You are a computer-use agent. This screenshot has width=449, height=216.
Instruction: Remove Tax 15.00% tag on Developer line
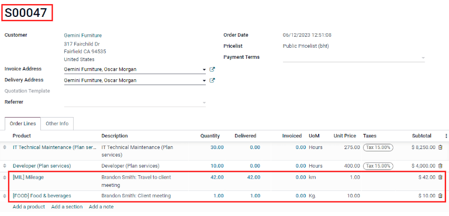point(378,166)
